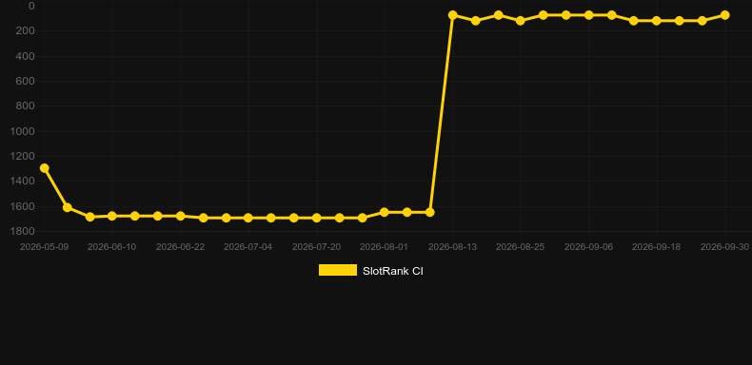Viewport: 752px width, 365px height.
Task: Click the first data point on 2026-05-09
Action: coord(44,168)
